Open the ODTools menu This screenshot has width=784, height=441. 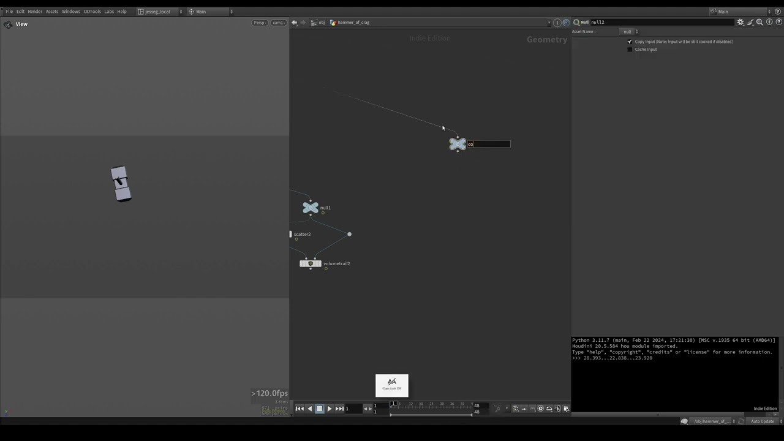[x=92, y=12]
